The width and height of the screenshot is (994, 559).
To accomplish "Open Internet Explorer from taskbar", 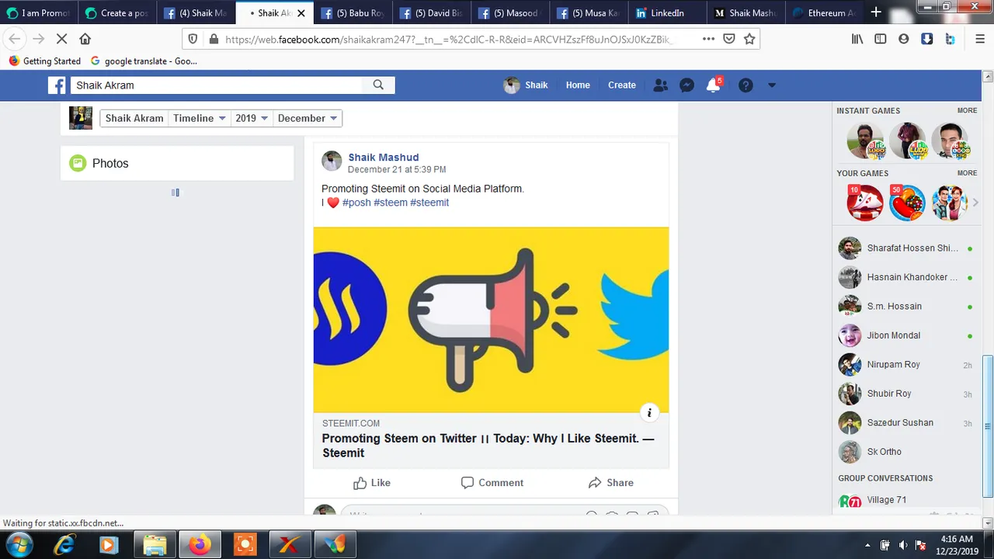I will point(64,545).
